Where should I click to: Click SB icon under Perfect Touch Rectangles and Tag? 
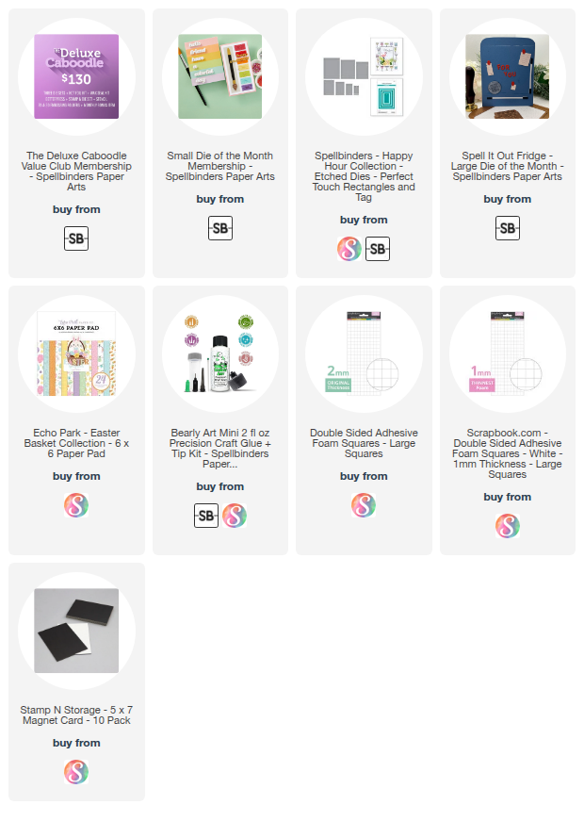click(x=378, y=249)
